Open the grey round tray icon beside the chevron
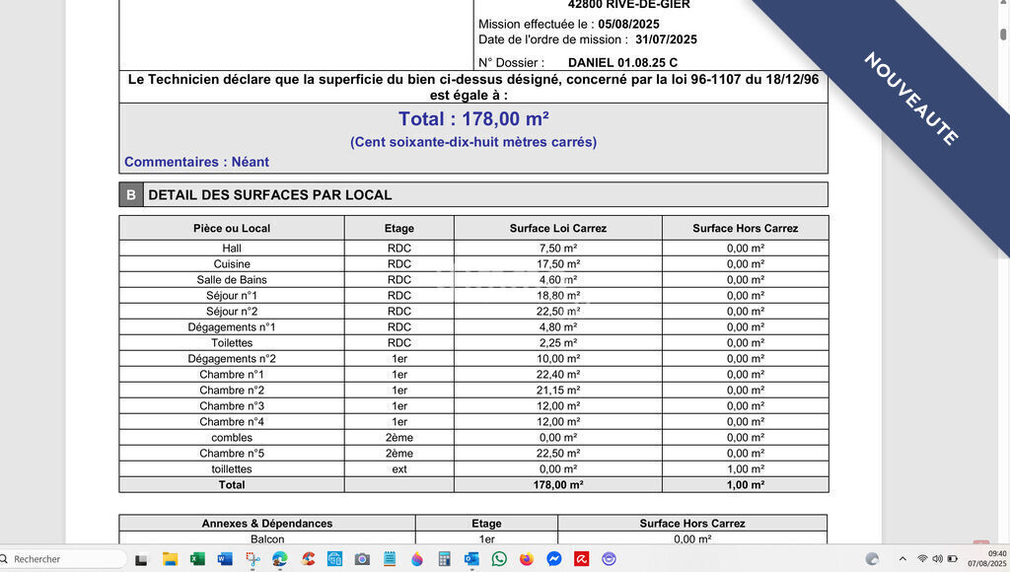This screenshot has width=1010, height=572. coord(872,558)
